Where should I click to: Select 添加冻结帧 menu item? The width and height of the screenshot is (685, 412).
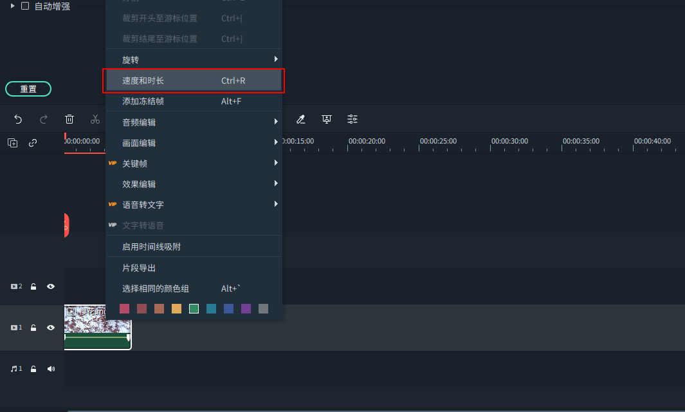pos(194,101)
